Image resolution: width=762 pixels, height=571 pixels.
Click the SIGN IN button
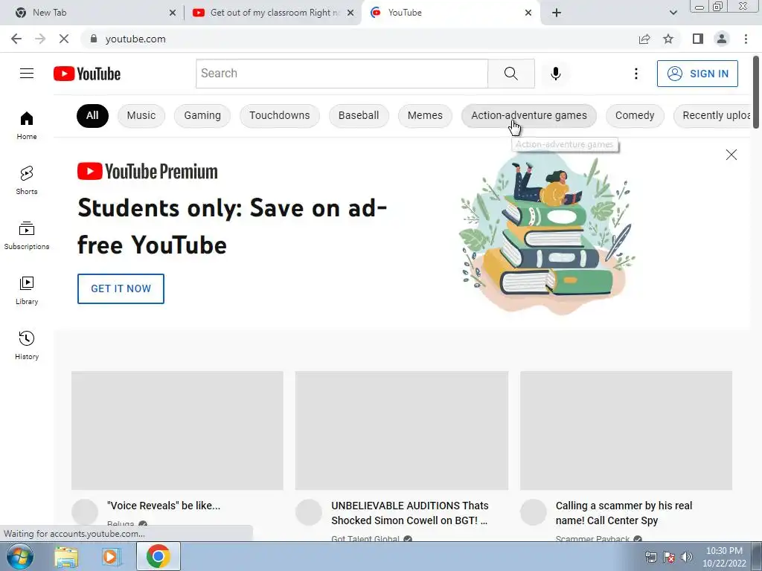697,74
